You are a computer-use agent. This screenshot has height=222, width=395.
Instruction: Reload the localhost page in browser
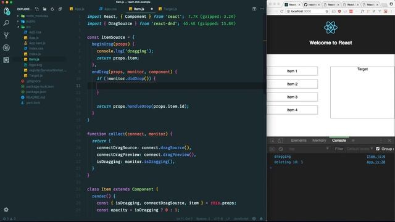click(281, 11)
